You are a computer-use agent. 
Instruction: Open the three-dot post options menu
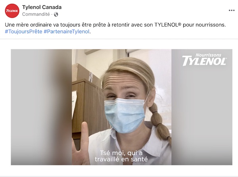click(232, 10)
